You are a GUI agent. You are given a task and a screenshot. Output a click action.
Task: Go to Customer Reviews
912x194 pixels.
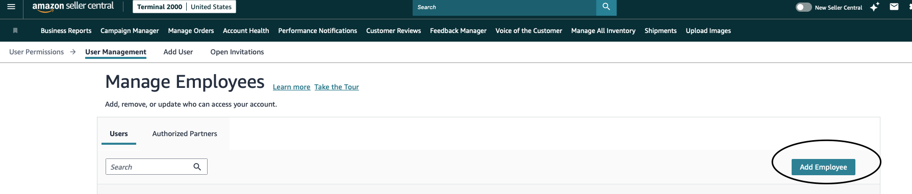(x=393, y=30)
